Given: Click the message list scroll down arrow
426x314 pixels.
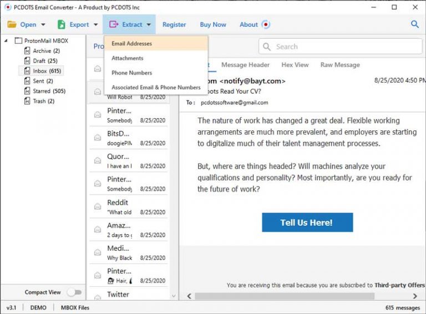Looking at the screenshot, I should [174, 296].
